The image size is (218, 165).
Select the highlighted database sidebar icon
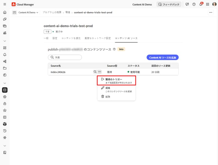point(5,90)
